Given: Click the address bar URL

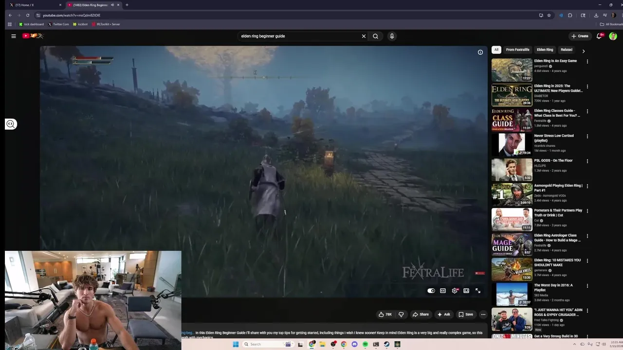Looking at the screenshot, I should click(72, 15).
